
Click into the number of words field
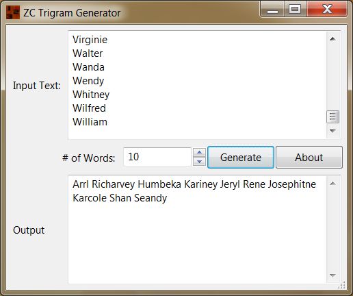click(x=157, y=157)
